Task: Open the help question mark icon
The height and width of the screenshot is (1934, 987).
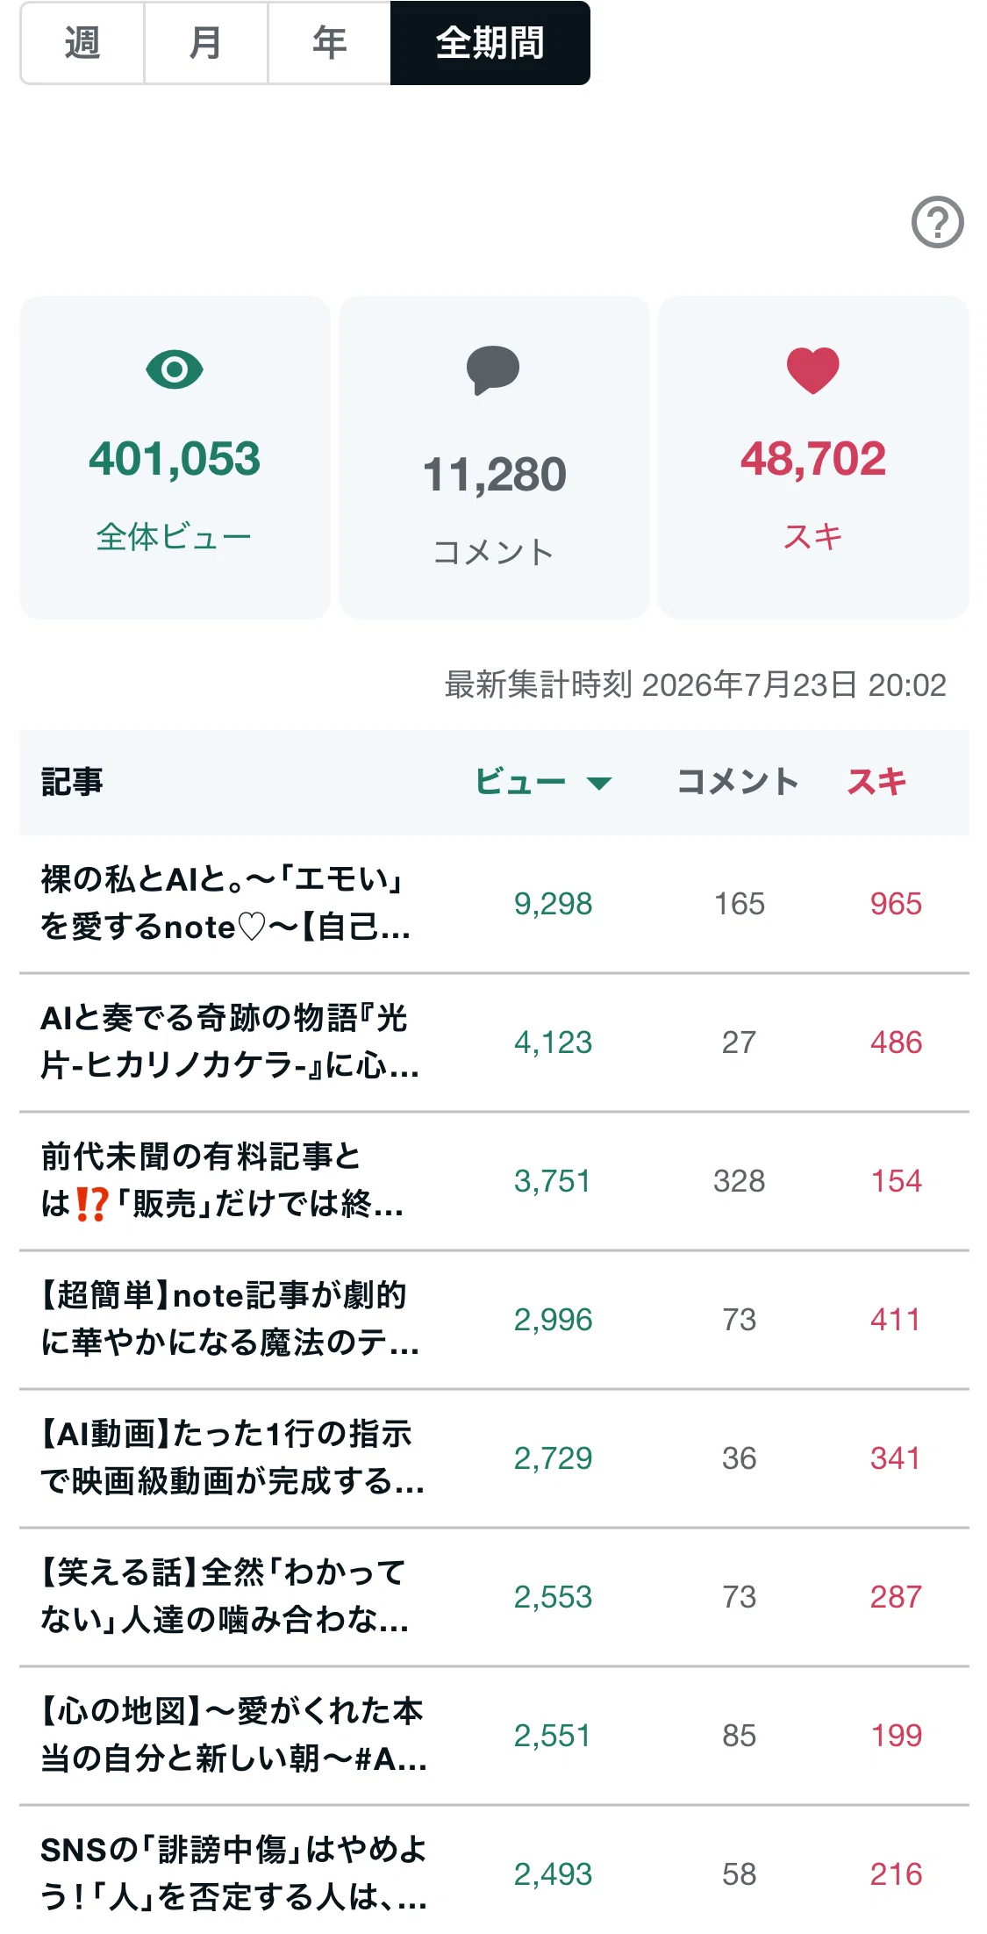Action: coord(937,221)
